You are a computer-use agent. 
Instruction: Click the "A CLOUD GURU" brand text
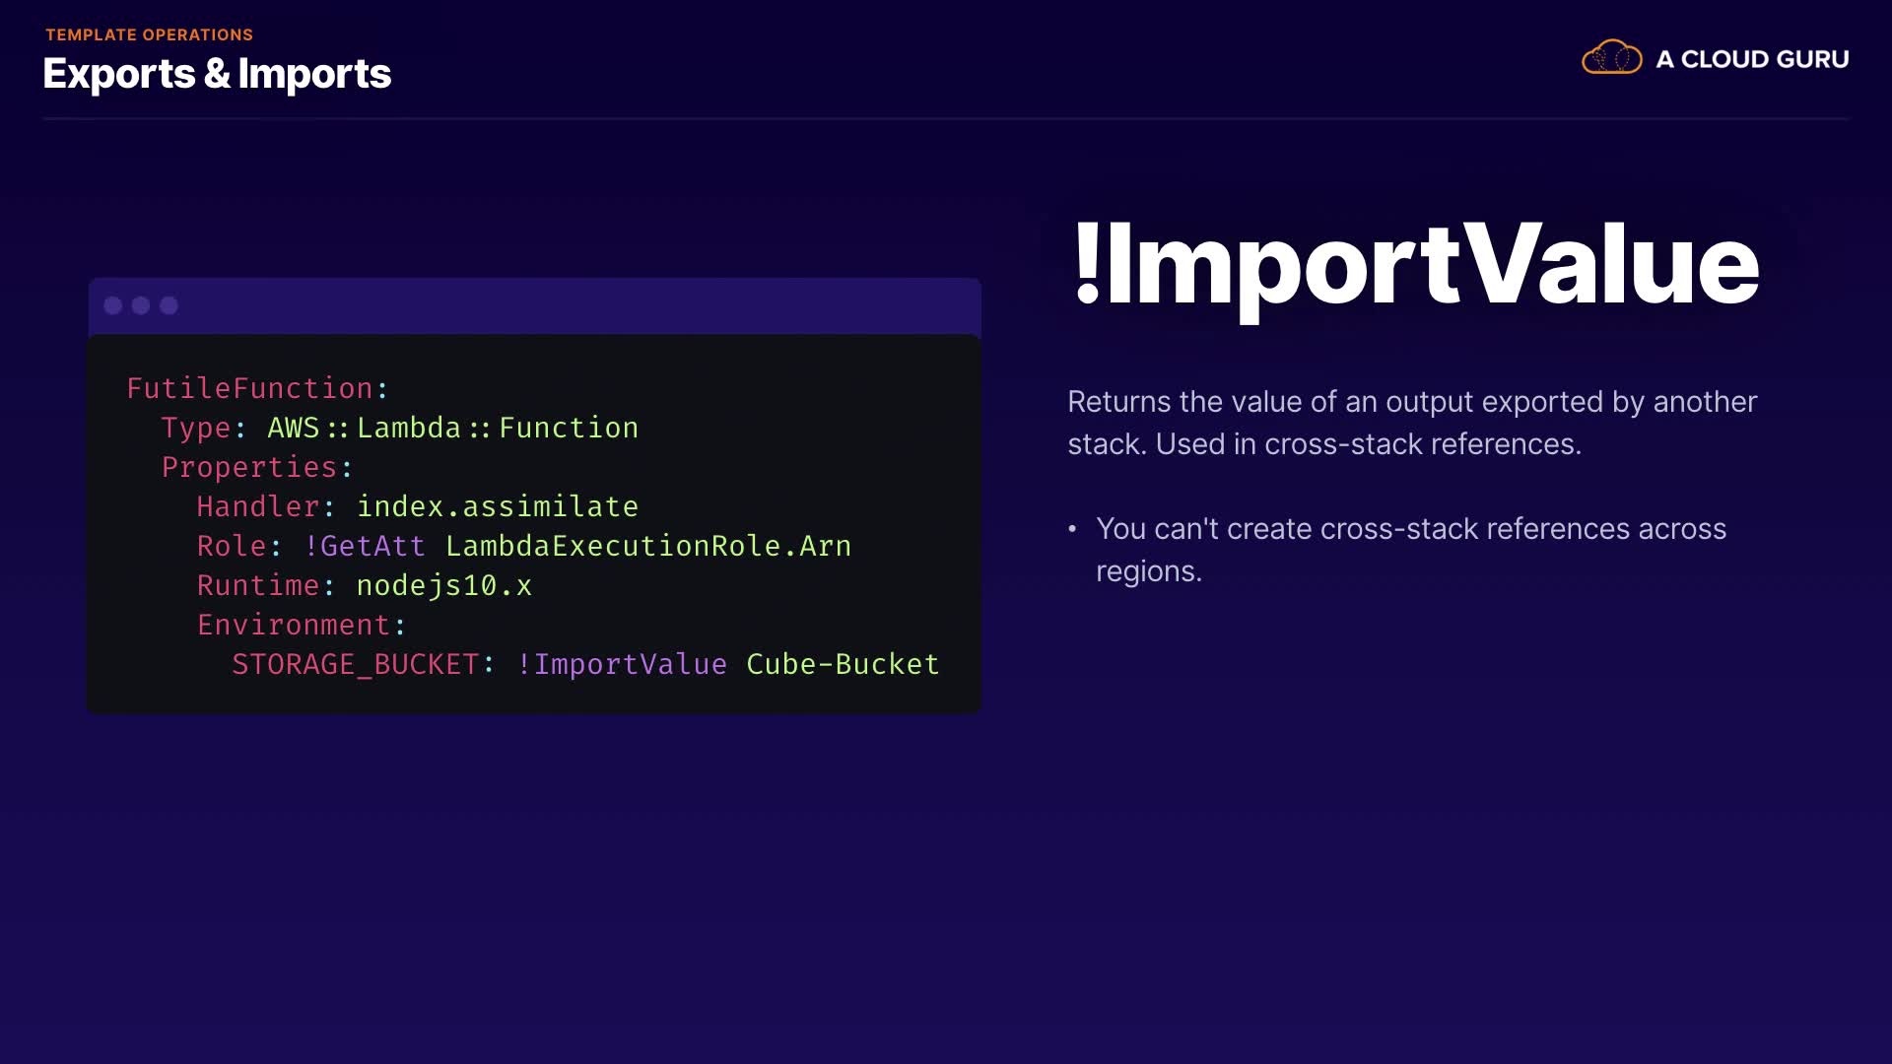(x=1752, y=59)
